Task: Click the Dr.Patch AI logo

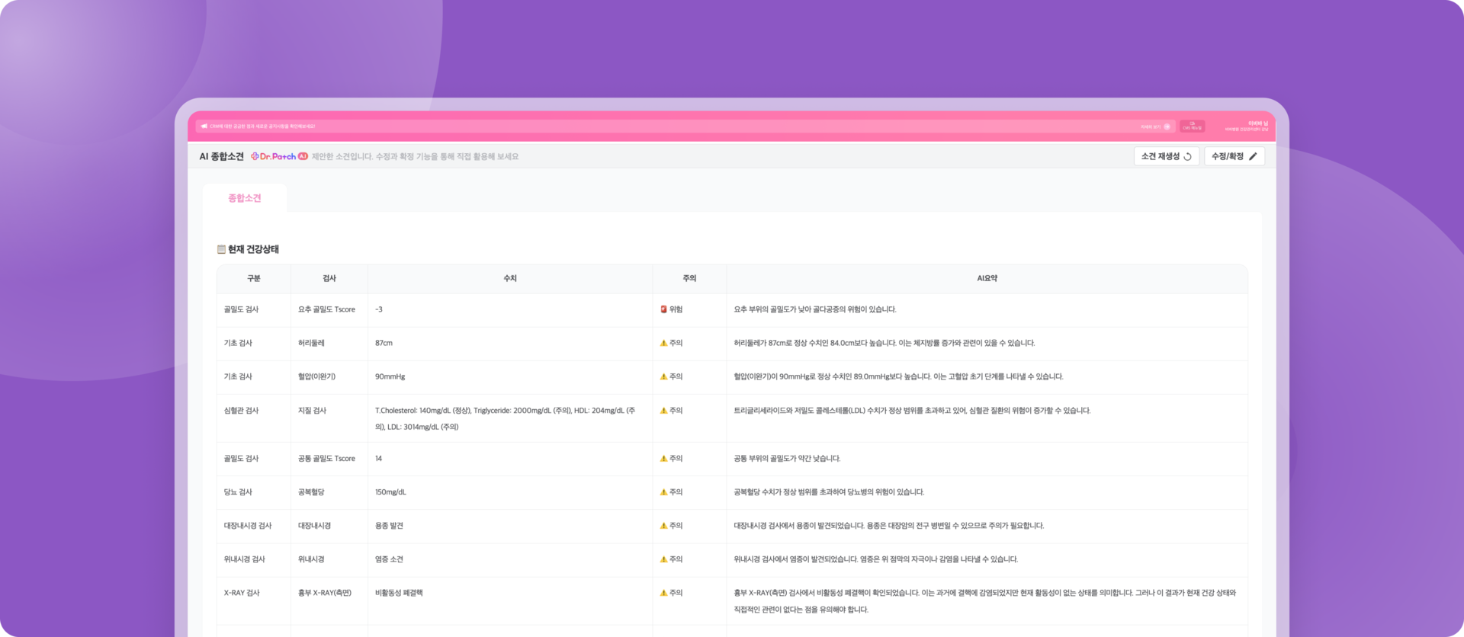Action: (x=279, y=156)
